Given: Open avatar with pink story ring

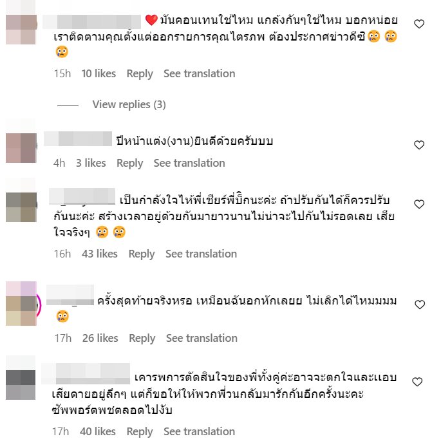Looking at the screenshot, I should click(22, 304).
